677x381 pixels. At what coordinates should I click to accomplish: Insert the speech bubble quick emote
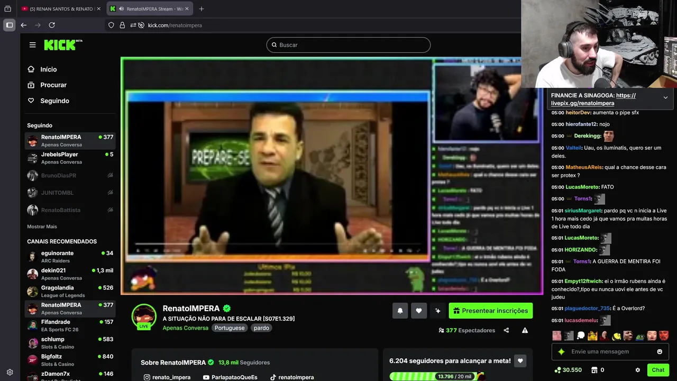(x=581, y=335)
